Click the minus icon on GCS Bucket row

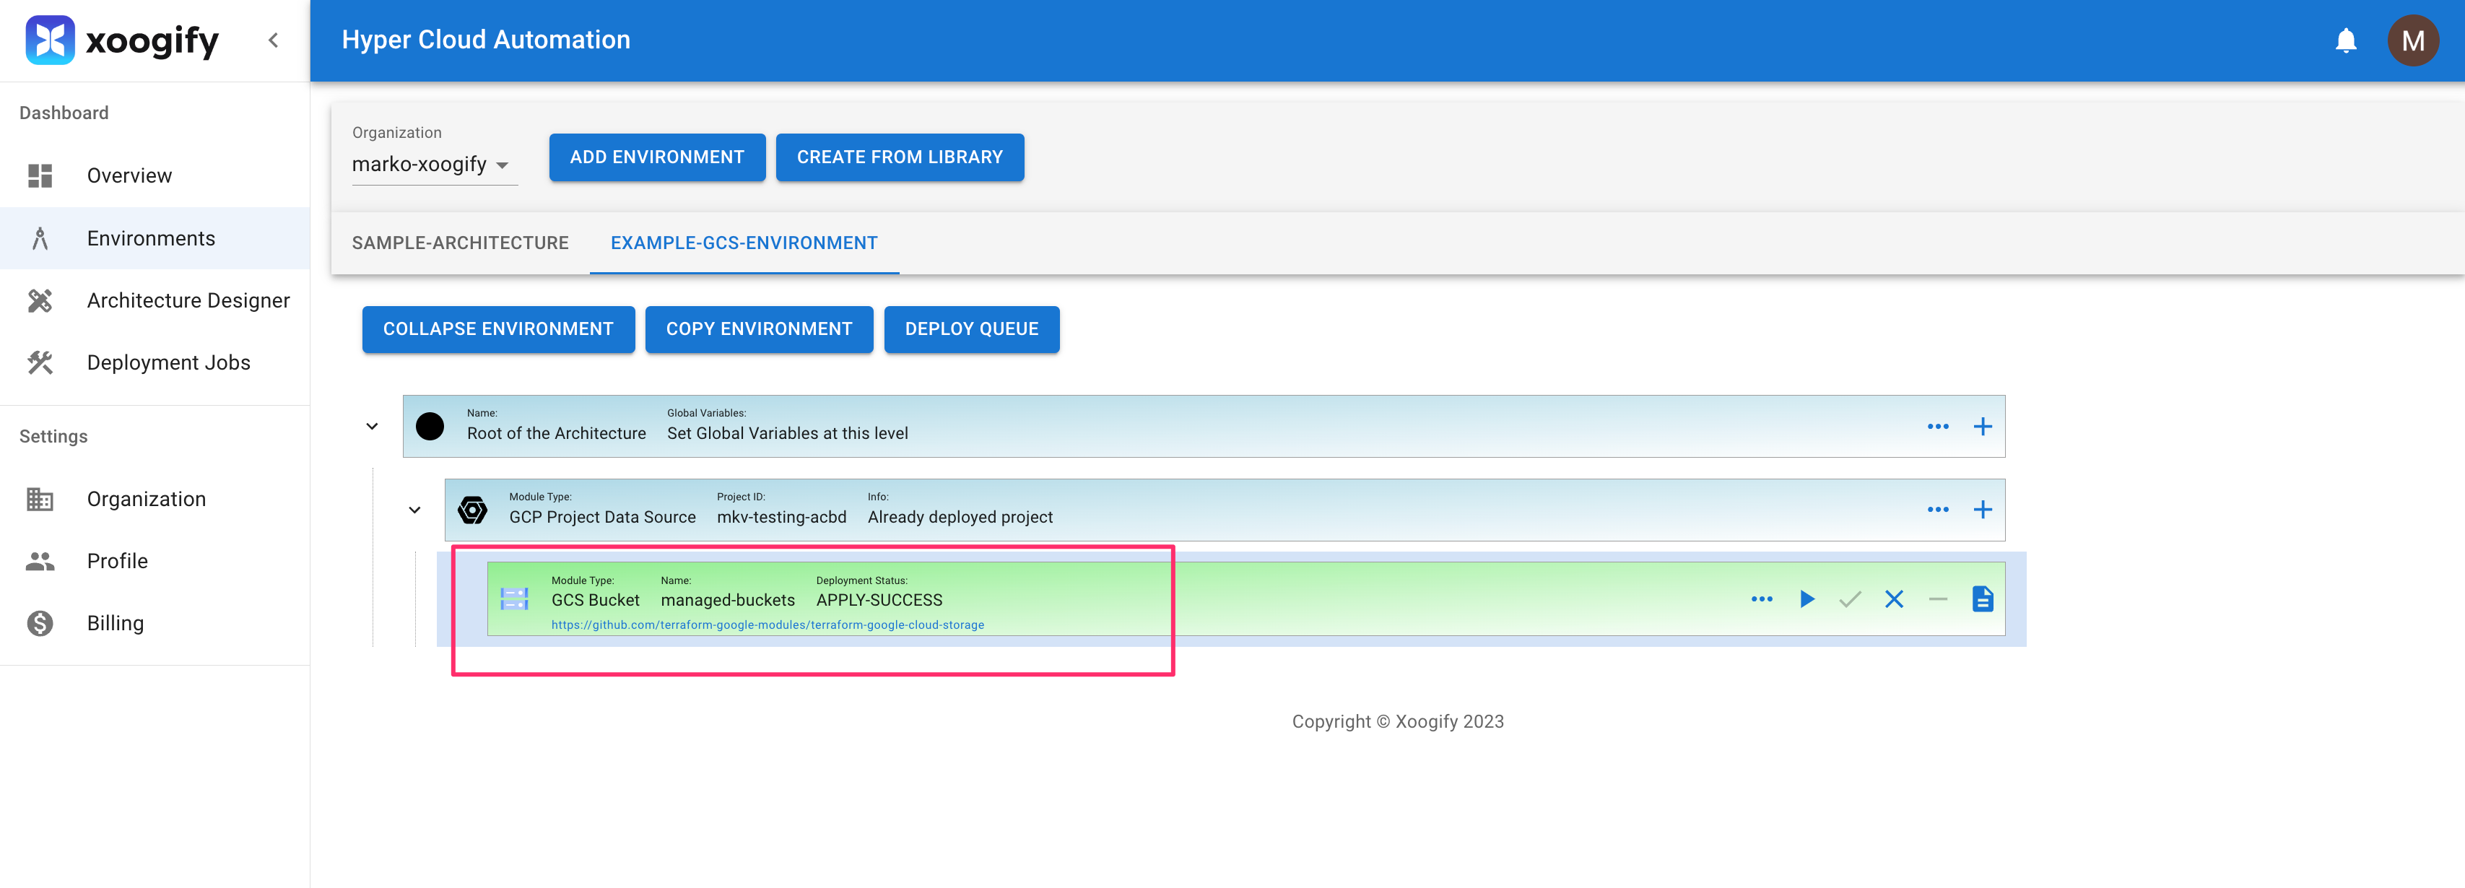pos(1938,599)
